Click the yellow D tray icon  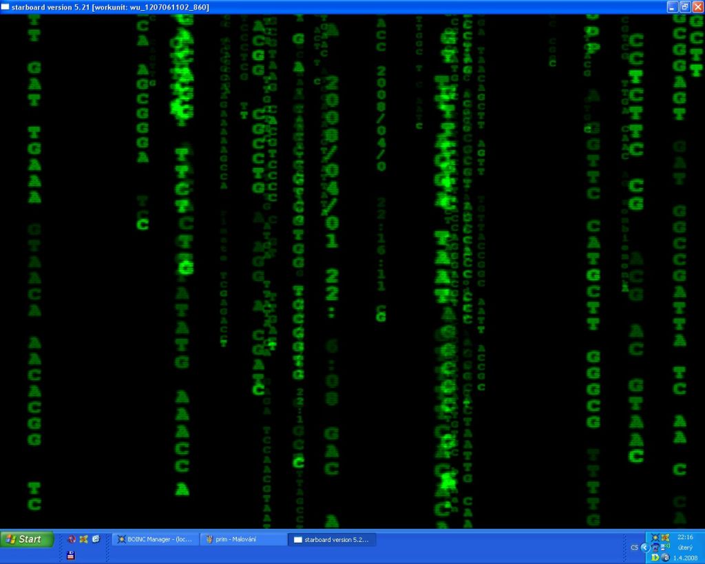655,558
